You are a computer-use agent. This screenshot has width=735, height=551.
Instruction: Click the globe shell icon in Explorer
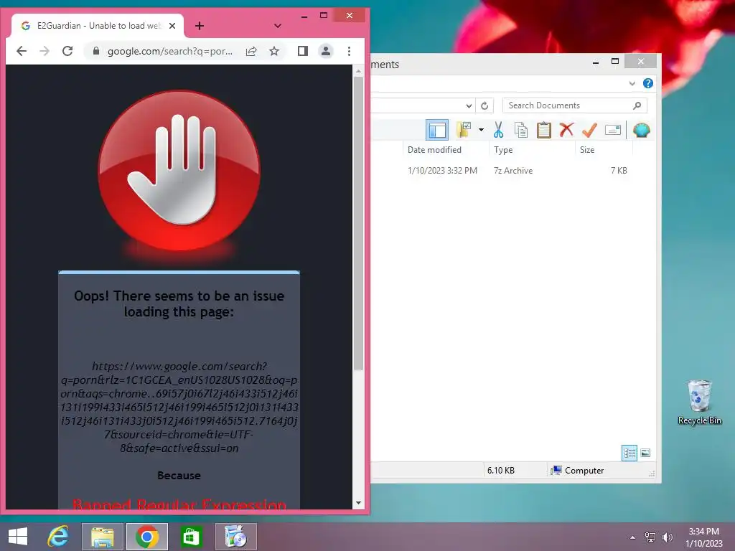click(x=641, y=130)
